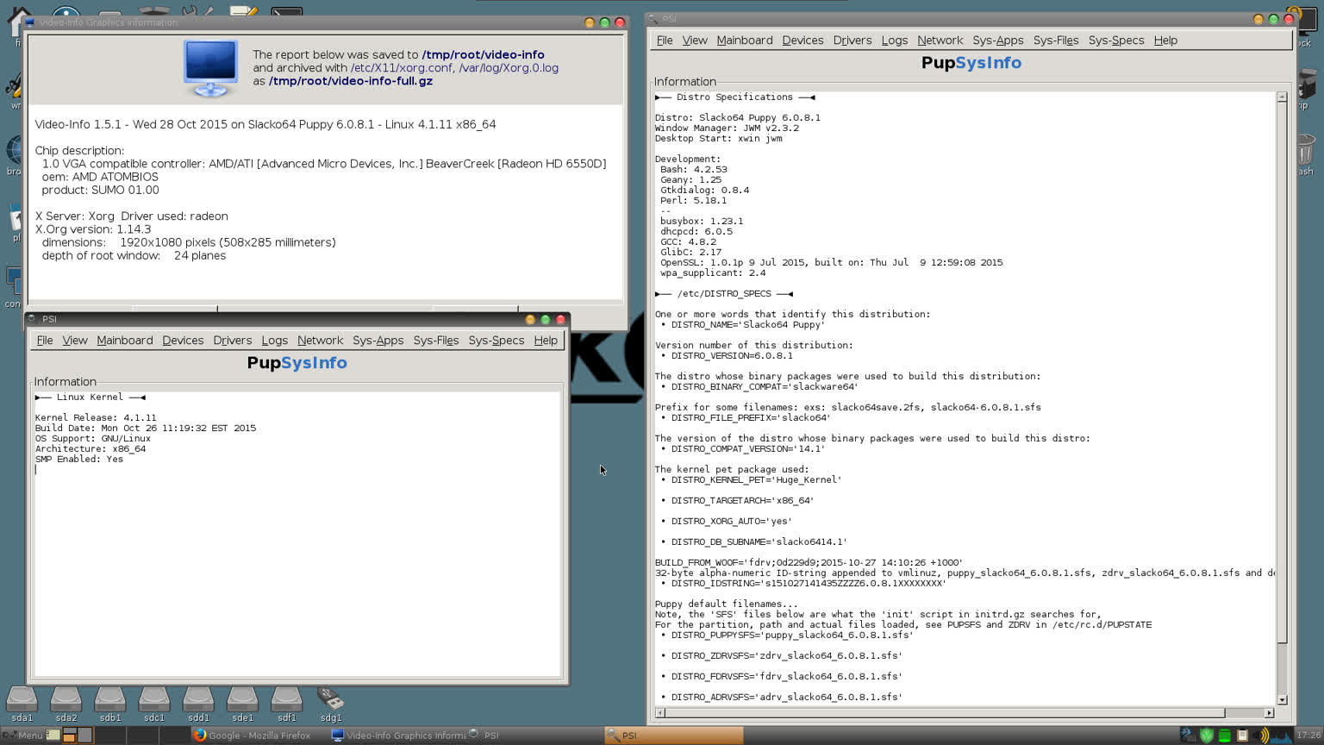Viewport: 1324px width, 745px height.
Task: Click the network tray icon
Action: tap(1188, 736)
